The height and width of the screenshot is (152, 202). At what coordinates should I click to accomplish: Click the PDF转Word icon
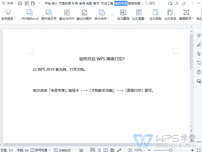point(30,13)
